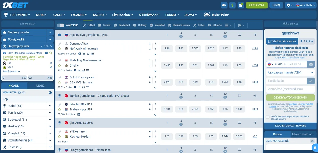Check the marketing offers consent checkbox
The height and width of the screenshot is (153, 318).
(268, 117)
